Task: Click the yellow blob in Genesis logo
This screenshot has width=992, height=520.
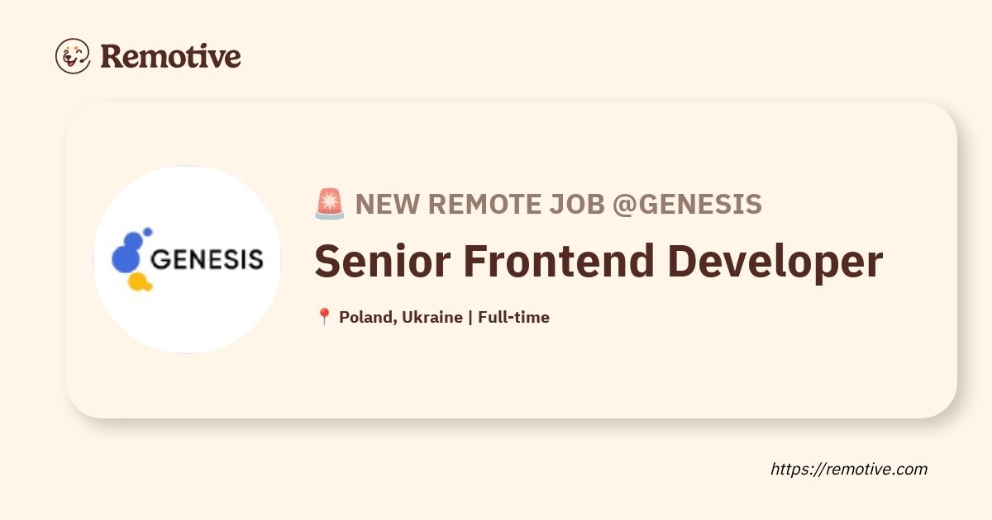Action: [x=139, y=282]
